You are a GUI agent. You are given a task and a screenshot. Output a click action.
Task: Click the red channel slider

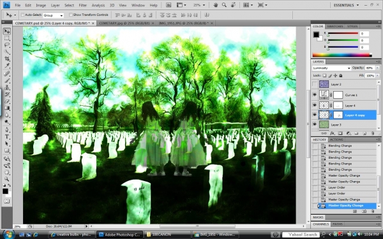[x=343, y=34]
